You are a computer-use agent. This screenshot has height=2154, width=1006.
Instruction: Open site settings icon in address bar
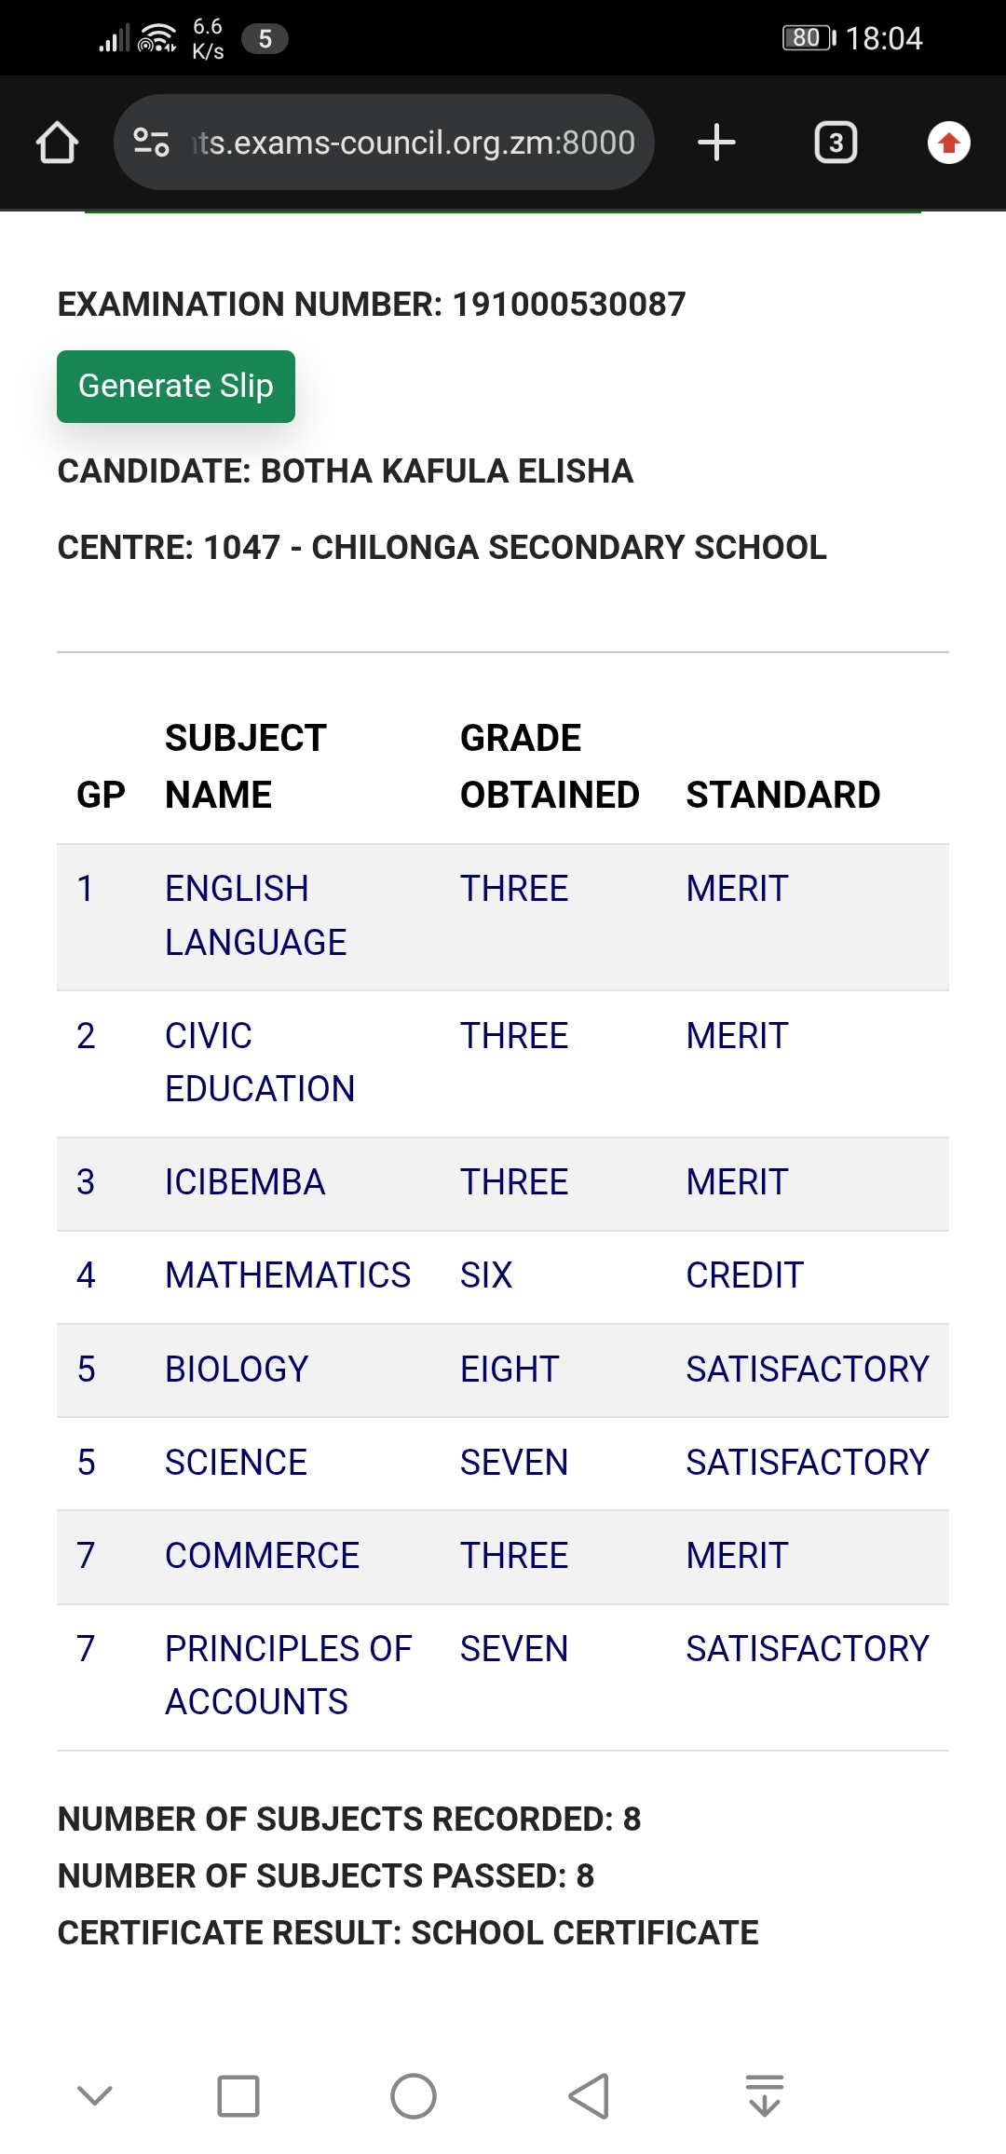pyautogui.click(x=151, y=143)
